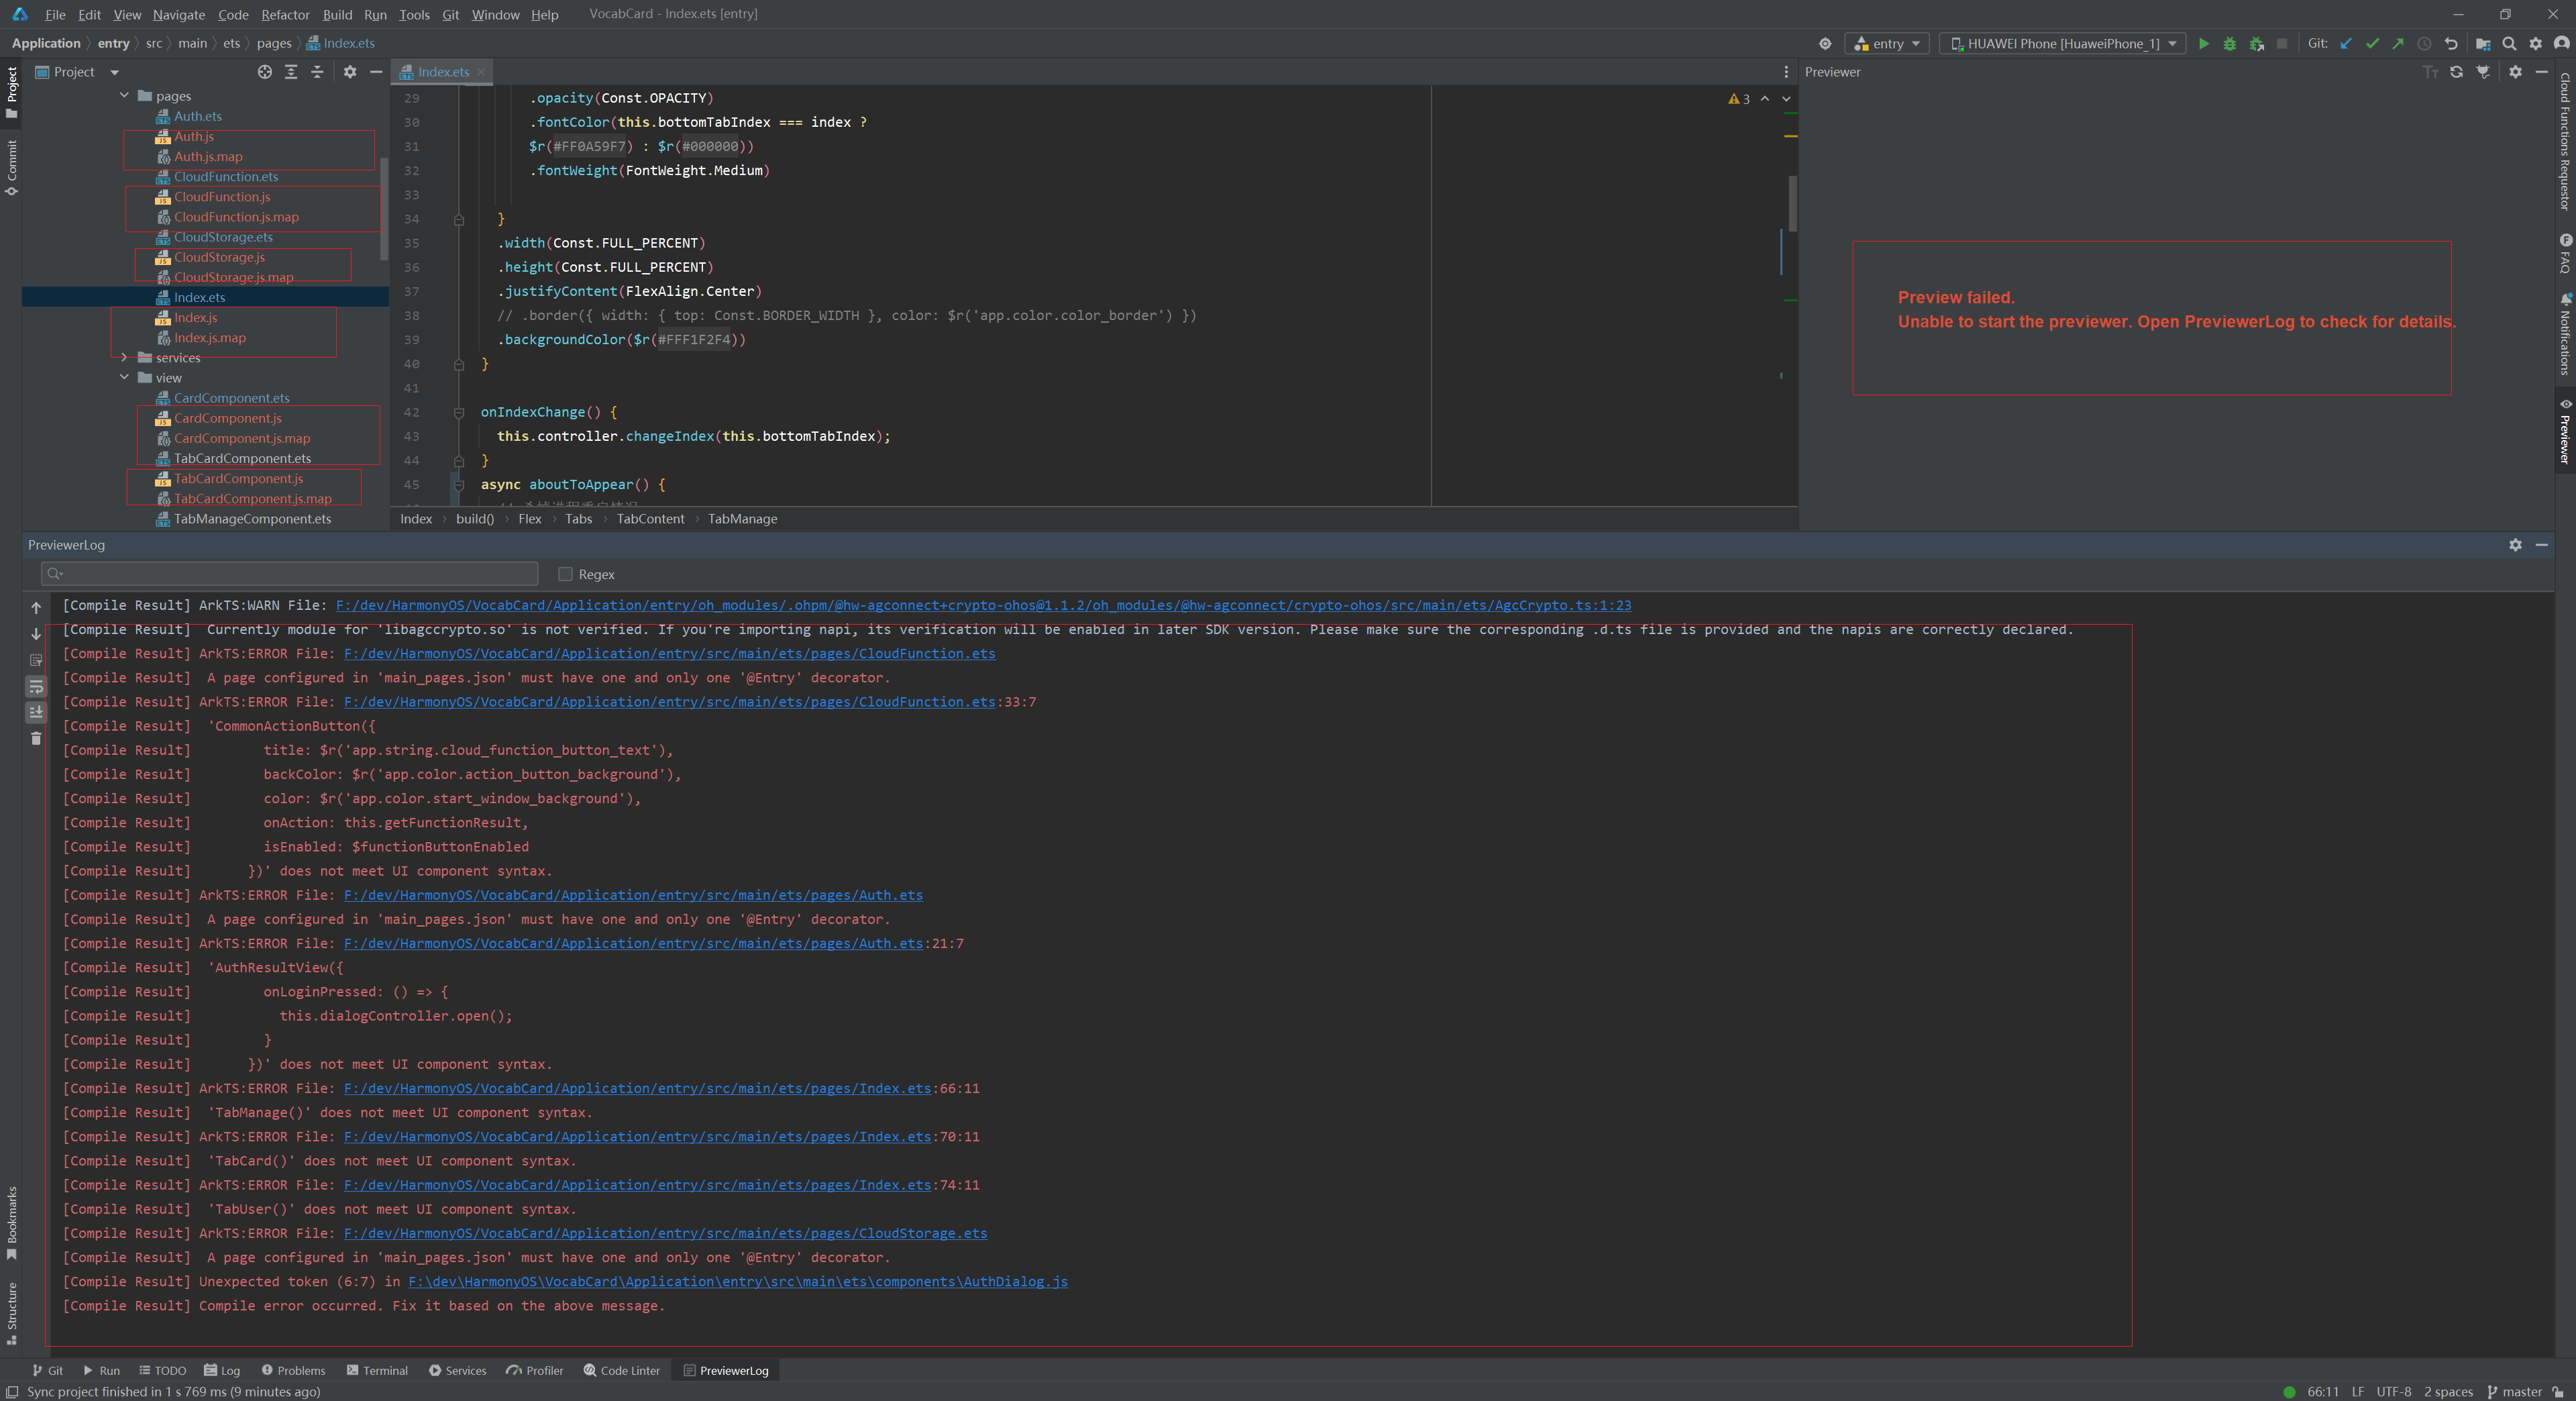
Task: Open the Profiler tool tab
Action: click(535, 1370)
